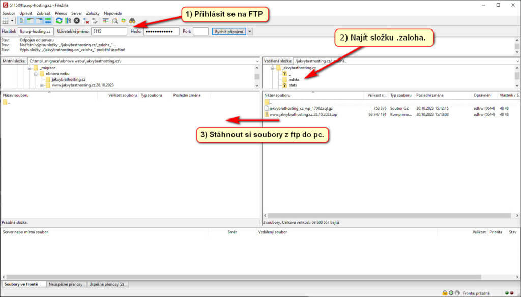Collapse the _migrace folder in local tree

coord(30,68)
